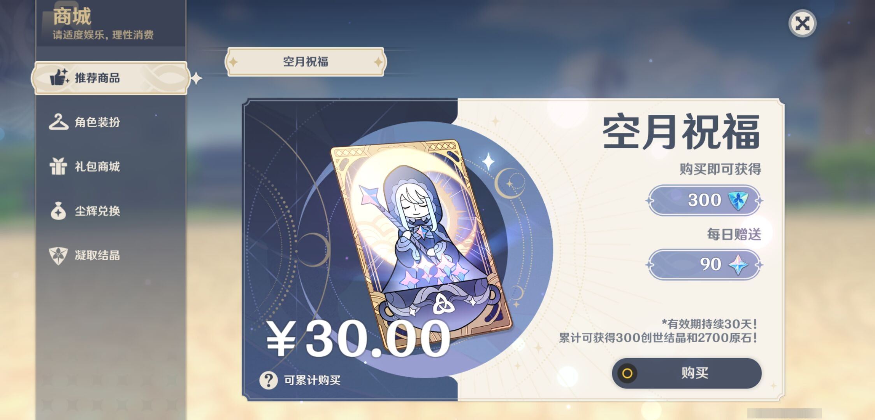The height and width of the screenshot is (420, 875).
Task: Select the 空月祝福 tab at top
Action: pos(306,61)
